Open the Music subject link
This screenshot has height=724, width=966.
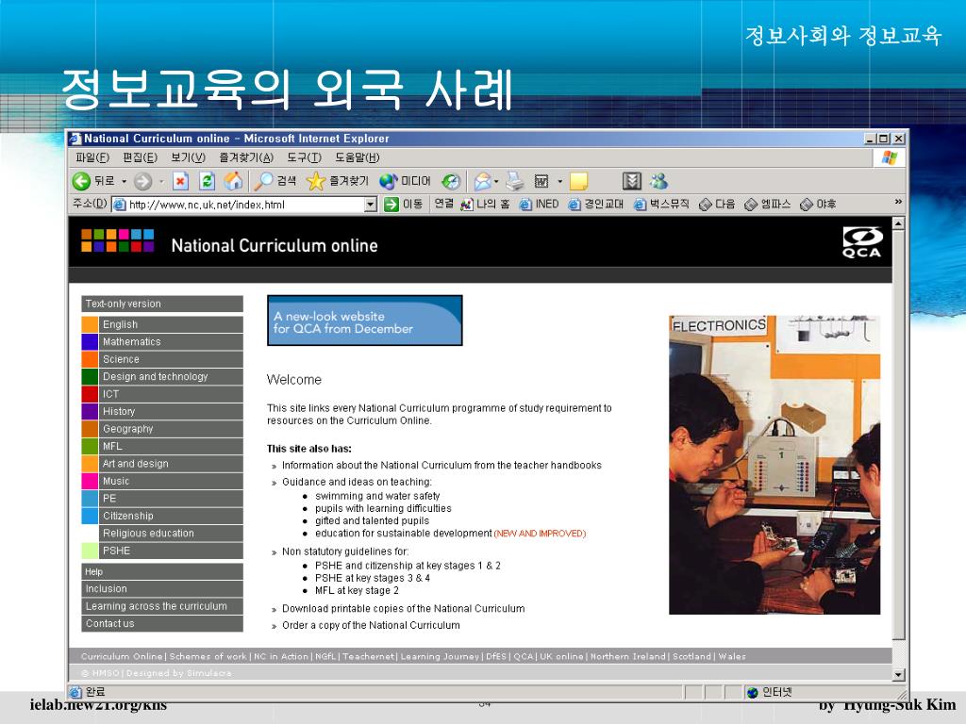point(162,481)
